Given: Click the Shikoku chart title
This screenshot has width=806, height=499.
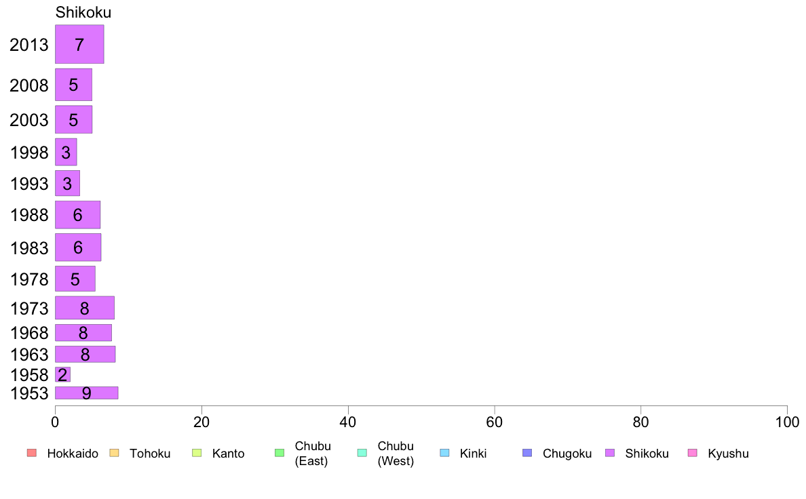Looking at the screenshot, I should click(x=83, y=12).
